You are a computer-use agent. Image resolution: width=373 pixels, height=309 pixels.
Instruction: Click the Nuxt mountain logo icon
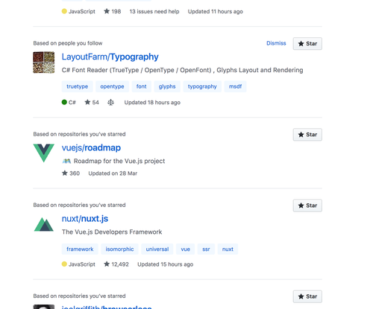[44, 224]
